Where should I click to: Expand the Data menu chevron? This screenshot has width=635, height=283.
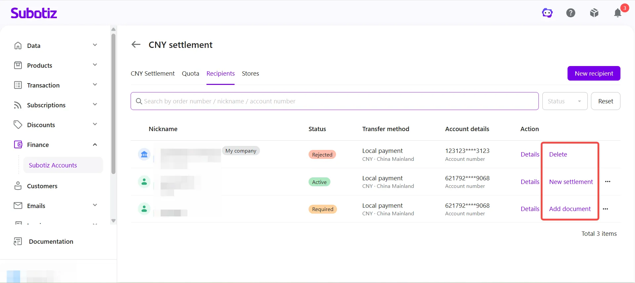pyautogui.click(x=95, y=45)
